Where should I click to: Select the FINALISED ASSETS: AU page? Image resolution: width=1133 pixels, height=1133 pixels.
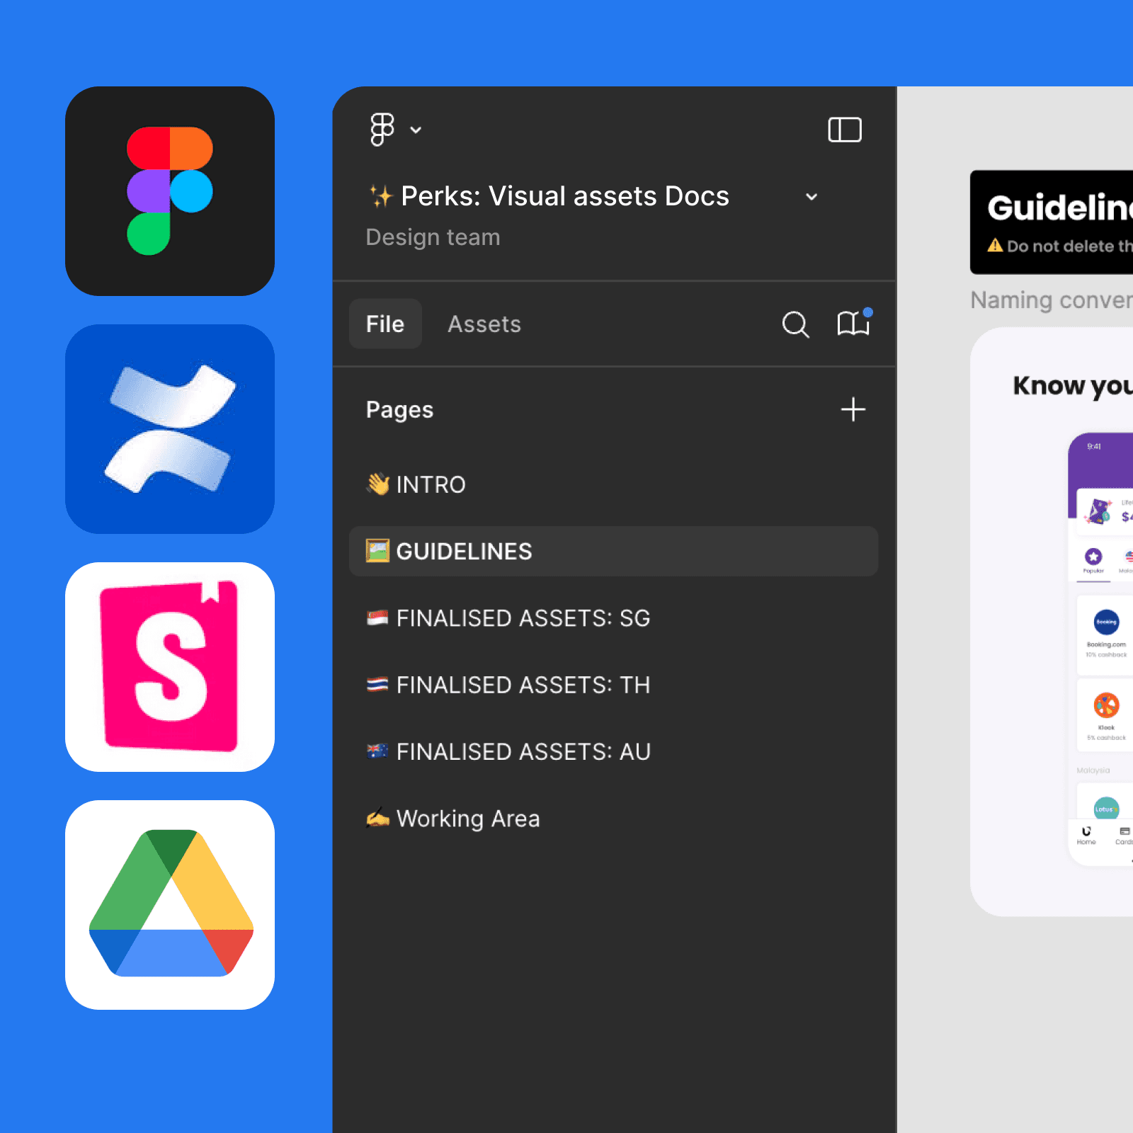(x=613, y=751)
